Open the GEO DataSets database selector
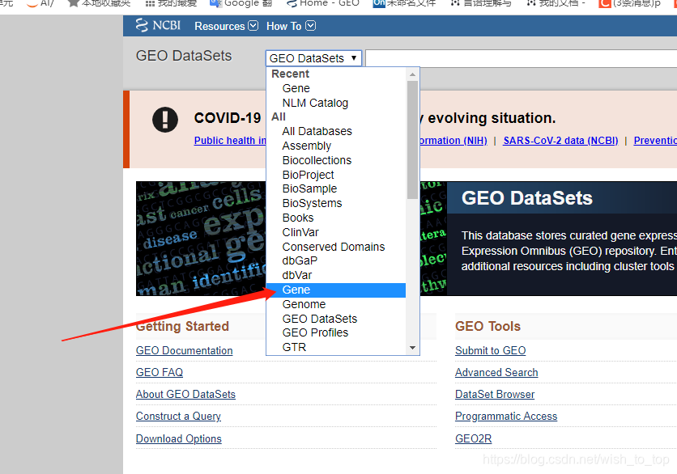Image resolution: width=677 pixels, height=474 pixels. (313, 58)
